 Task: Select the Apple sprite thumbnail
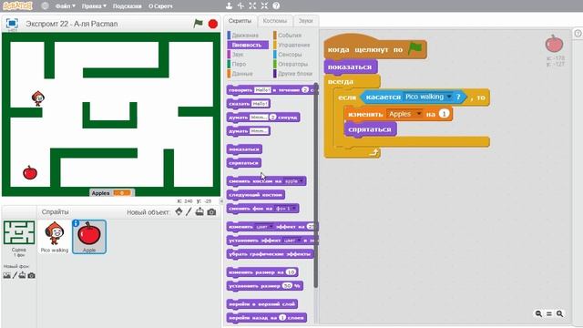pyautogui.click(x=89, y=237)
